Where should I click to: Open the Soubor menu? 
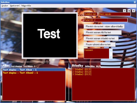[x=5, y=6]
